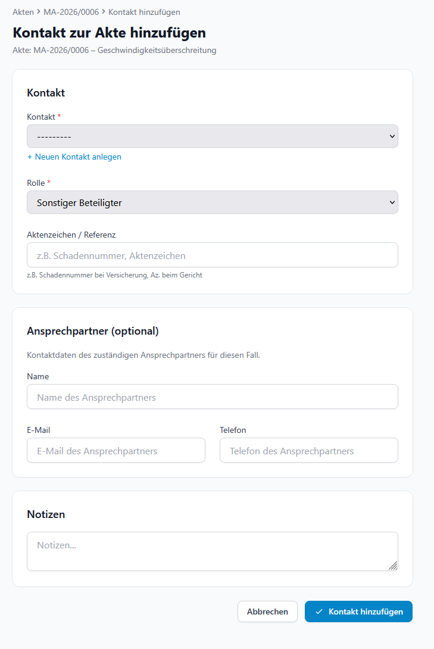Open the Kontakt dropdown showing dashes

click(x=212, y=136)
